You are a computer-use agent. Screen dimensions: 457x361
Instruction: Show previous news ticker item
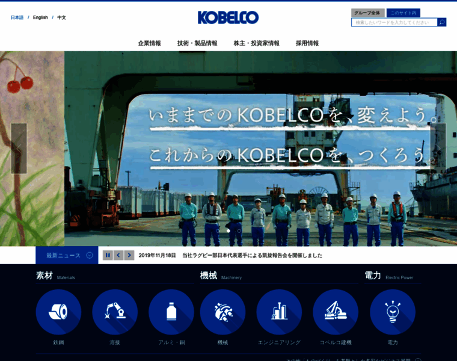(118, 255)
